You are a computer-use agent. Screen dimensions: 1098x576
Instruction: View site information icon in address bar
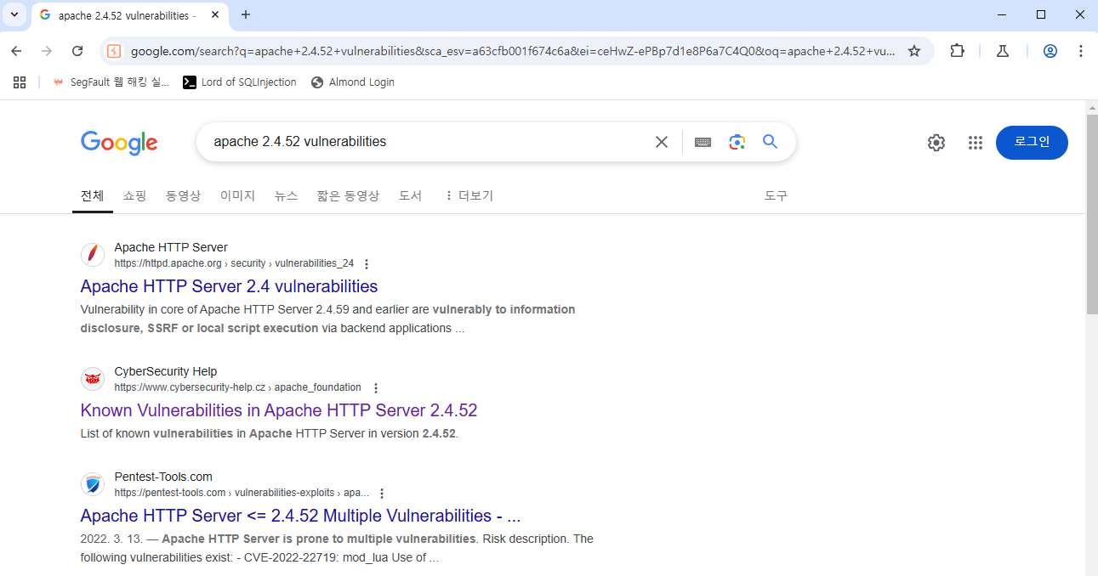pos(114,51)
